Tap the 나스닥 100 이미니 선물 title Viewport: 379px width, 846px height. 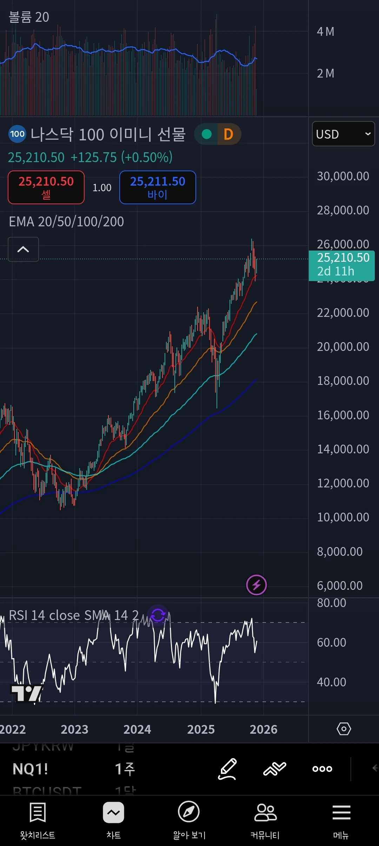(108, 134)
